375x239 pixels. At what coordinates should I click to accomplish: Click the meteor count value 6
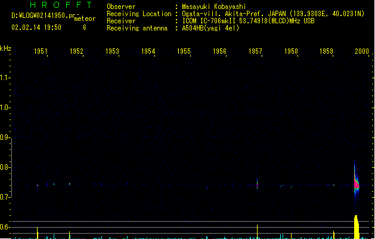pos(85,27)
